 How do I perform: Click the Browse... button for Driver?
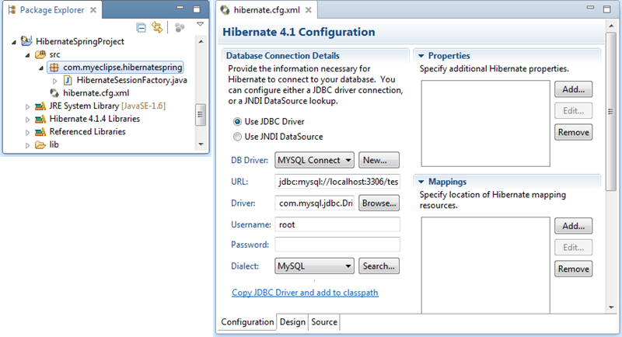coord(379,203)
